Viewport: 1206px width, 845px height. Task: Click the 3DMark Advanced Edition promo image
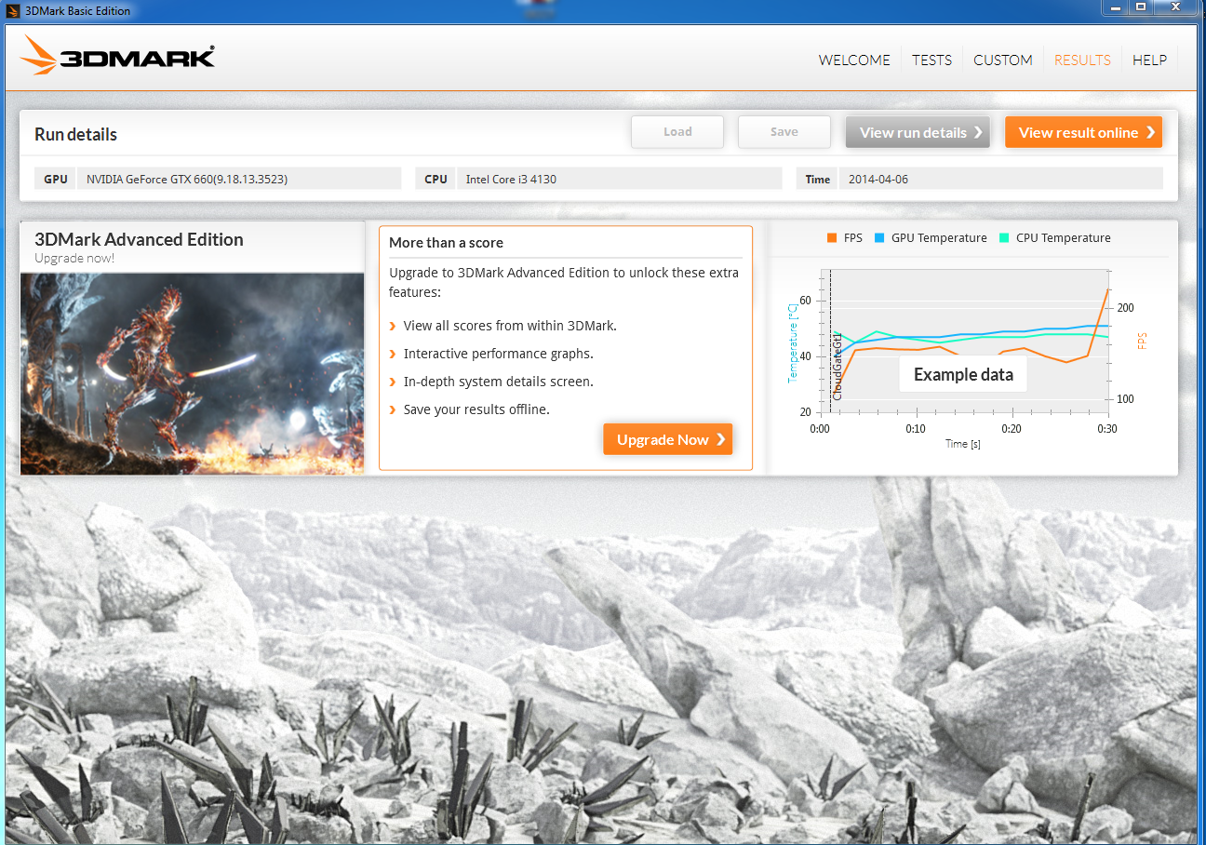(193, 373)
